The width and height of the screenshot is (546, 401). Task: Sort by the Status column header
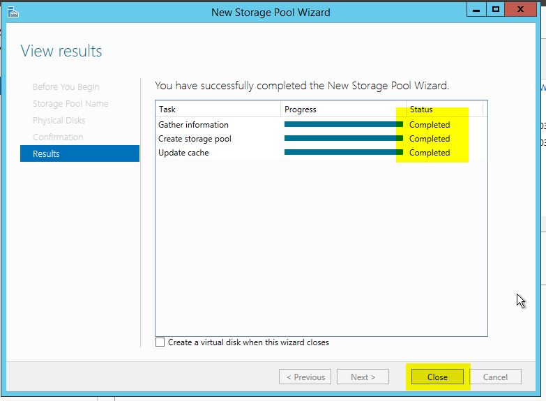click(444, 109)
